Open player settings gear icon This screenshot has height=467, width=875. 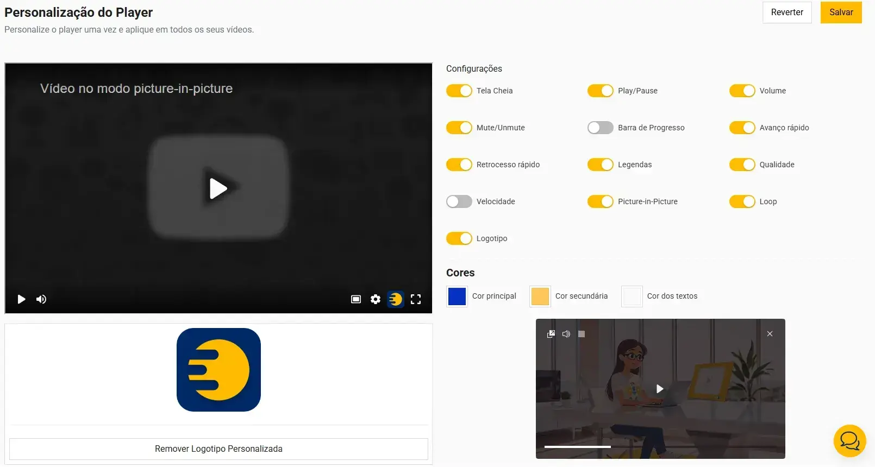(x=376, y=299)
